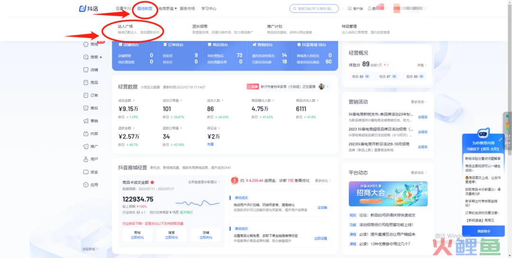Click the 待发货 count 9
Viewport: 512px width, 258px height.
196,55
